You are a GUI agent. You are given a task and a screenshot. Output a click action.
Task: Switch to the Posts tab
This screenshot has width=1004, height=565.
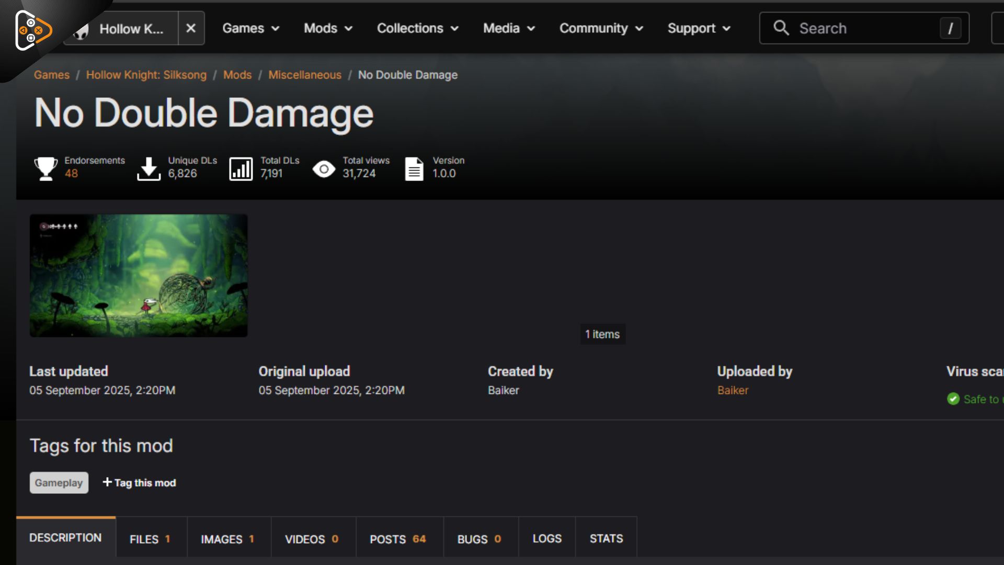click(399, 539)
